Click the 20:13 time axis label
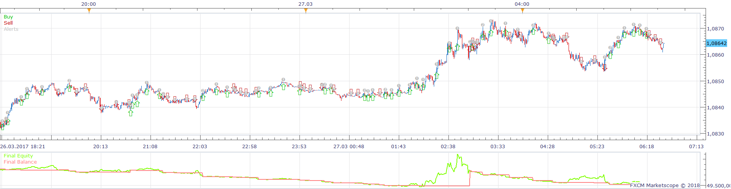This screenshot has width=731, height=189. 100,147
